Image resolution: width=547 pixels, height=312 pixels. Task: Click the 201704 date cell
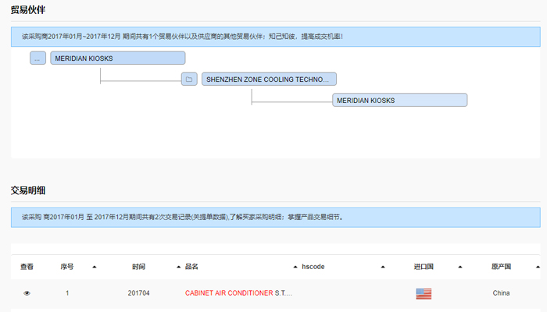pos(138,293)
